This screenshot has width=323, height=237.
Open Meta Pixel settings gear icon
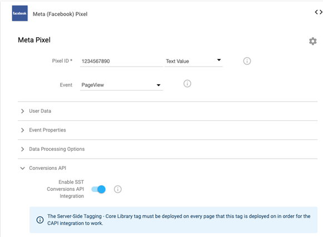[x=312, y=41]
